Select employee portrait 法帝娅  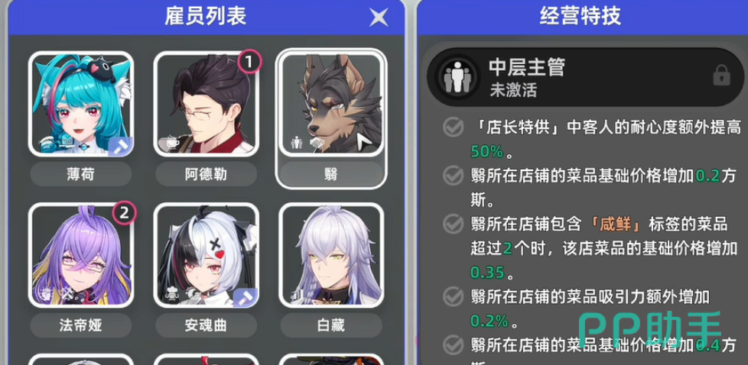pos(81,255)
